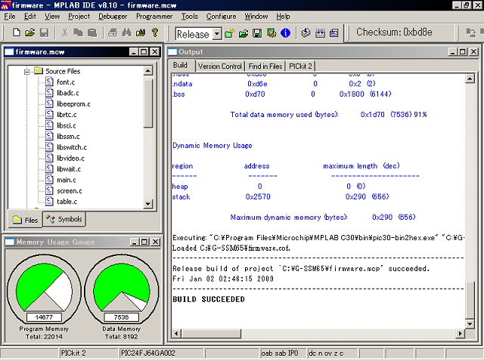Screen dimensions: 484x361
Task: Open the Debugger menu
Action: coord(113,16)
